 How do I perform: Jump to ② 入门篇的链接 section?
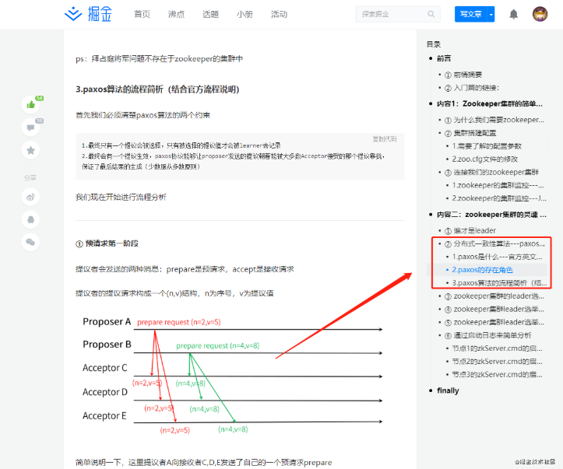click(x=472, y=88)
